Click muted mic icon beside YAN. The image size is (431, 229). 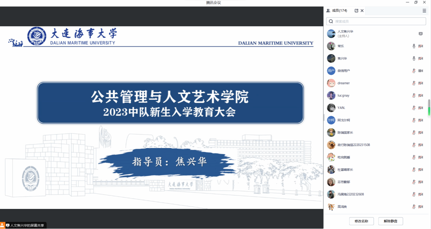click(x=414, y=108)
